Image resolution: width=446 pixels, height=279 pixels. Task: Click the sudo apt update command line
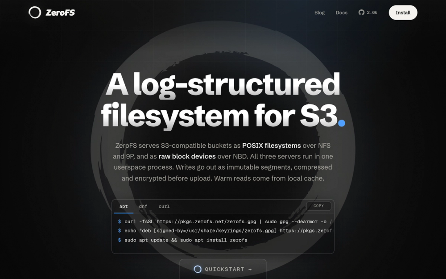coord(182,240)
